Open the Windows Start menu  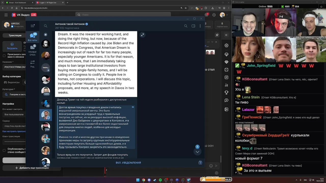pyautogui.click(x=138, y=180)
